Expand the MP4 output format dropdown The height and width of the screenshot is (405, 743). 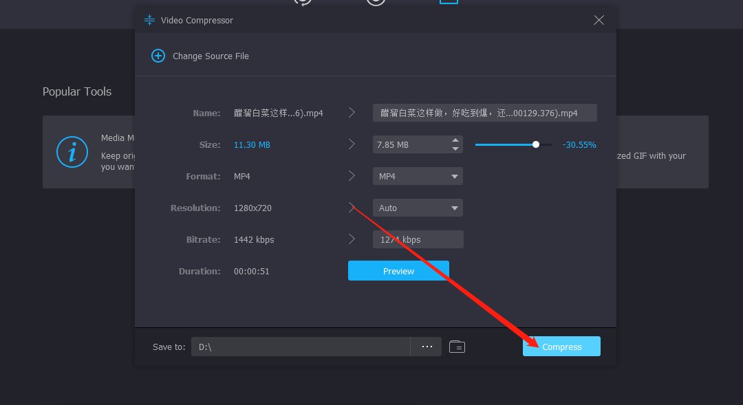[418, 176]
